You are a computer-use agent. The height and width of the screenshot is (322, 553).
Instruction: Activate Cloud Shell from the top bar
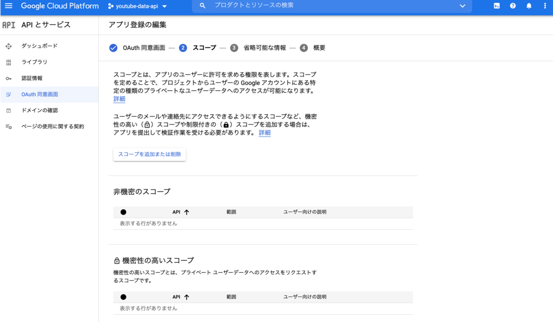496,6
